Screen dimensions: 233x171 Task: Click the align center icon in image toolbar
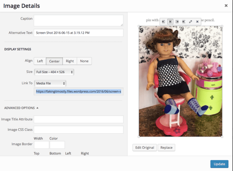pyautogui.click(x=170, y=22)
